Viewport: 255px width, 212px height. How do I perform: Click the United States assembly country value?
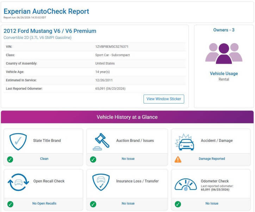click(105, 63)
